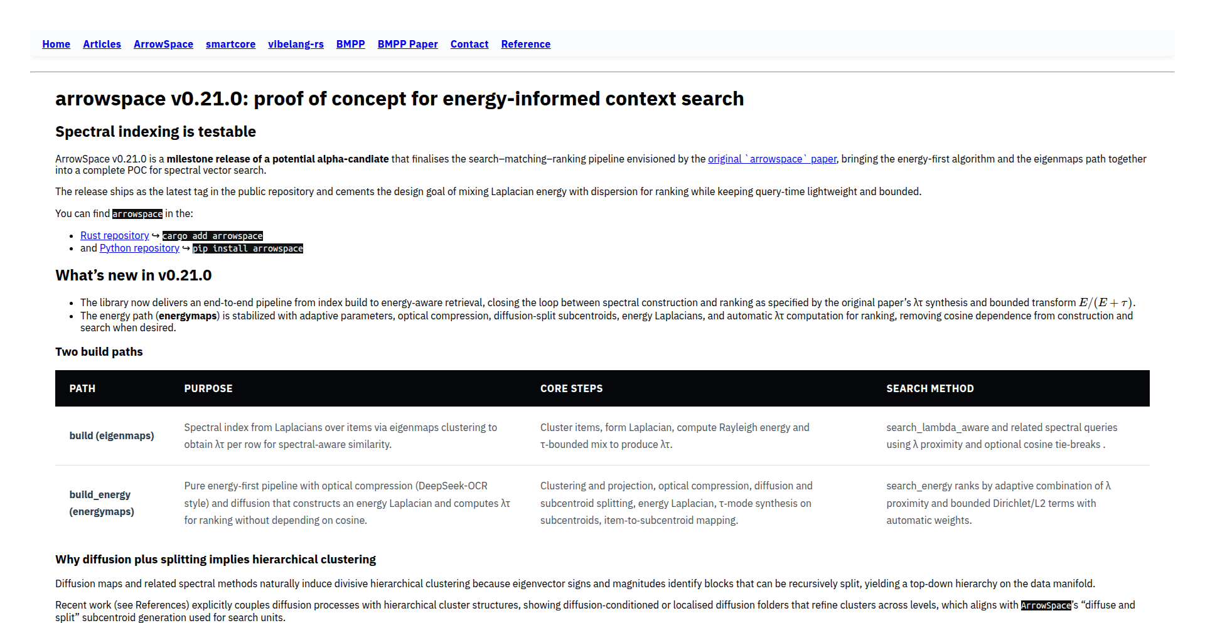Viewport: 1205px width, 623px height.
Task: Open the vibelang-rs nav link
Action: click(296, 44)
